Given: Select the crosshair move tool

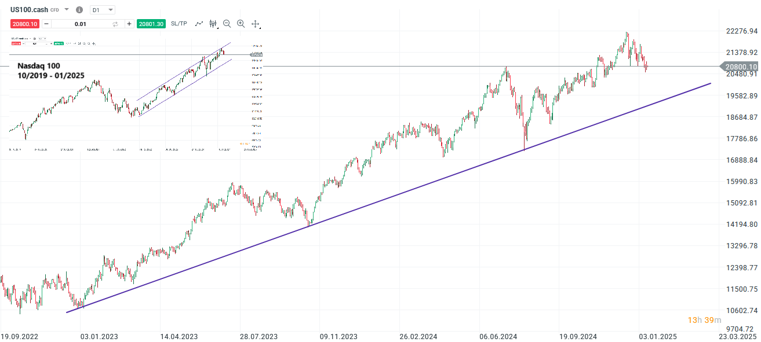Looking at the screenshot, I should click(255, 24).
